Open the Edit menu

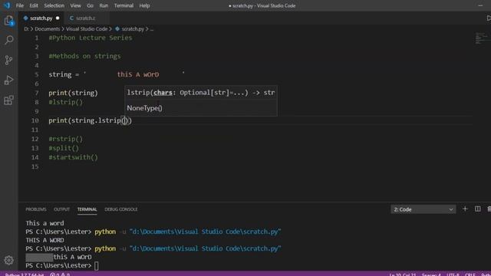[x=34, y=5]
